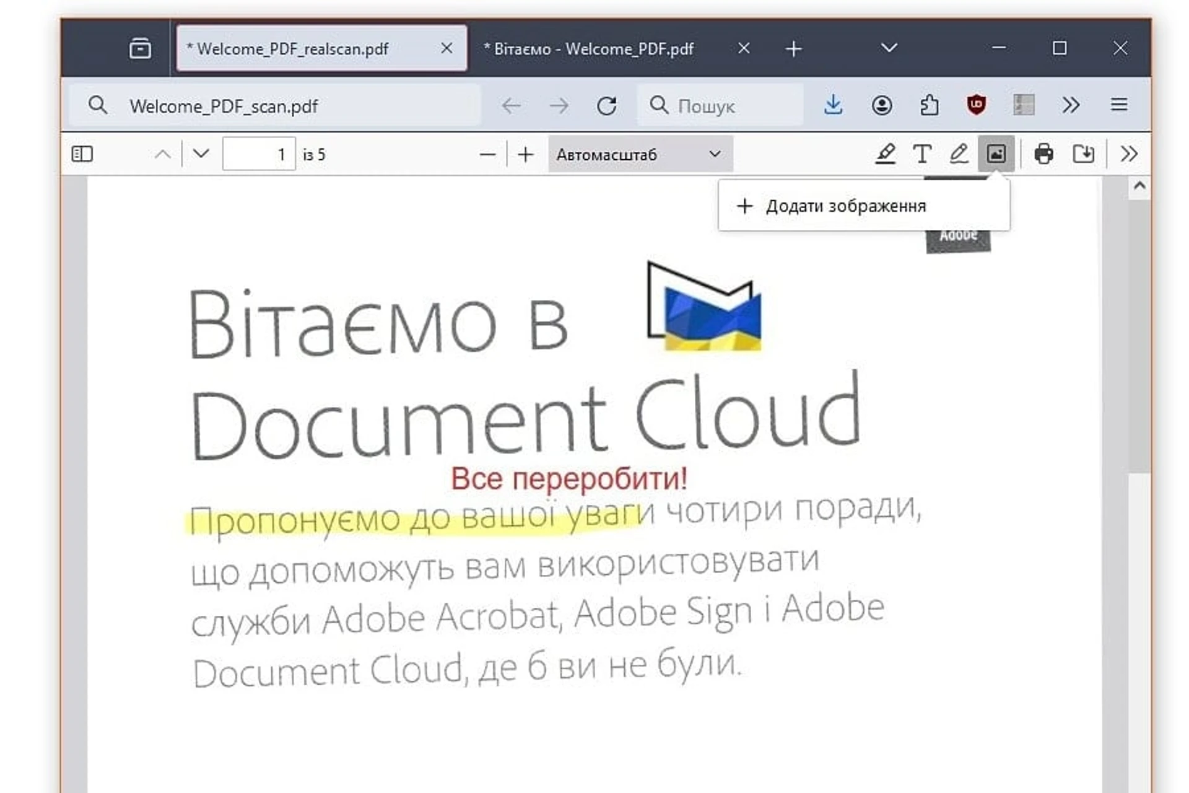Viewport: 1189px width, 793px height.
Task: Open the uBlock Origin shield icon
Action: (x=977, y=105)
